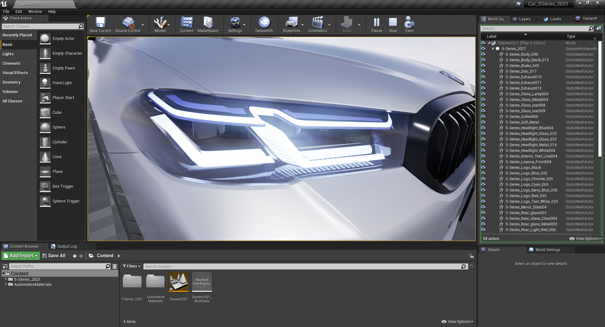The width and height of the screenshot is (605, 327).
Task: Select the Empty Character icon
Action: tap(45, 53)
